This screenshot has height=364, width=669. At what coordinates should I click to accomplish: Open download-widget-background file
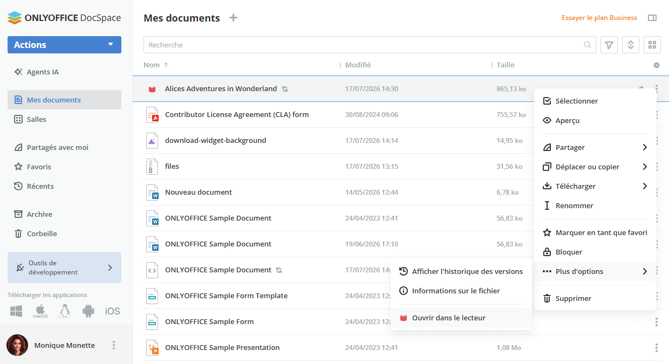point(215,140)
